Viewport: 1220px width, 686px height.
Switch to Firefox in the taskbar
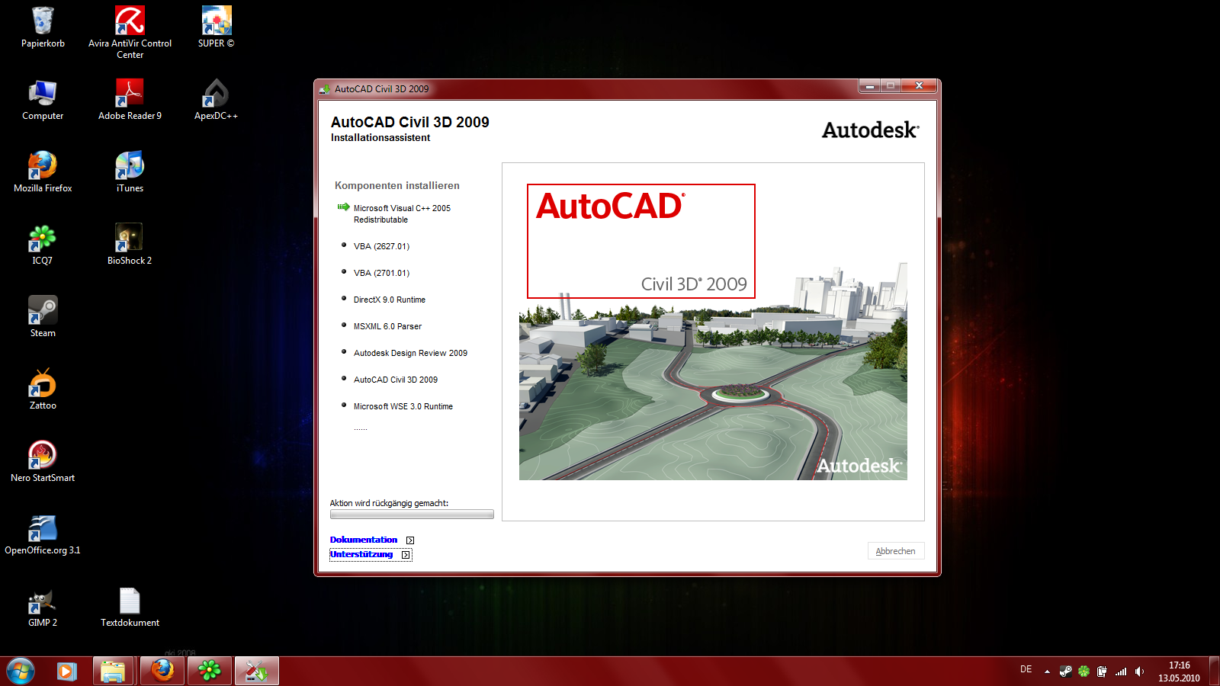162,671
